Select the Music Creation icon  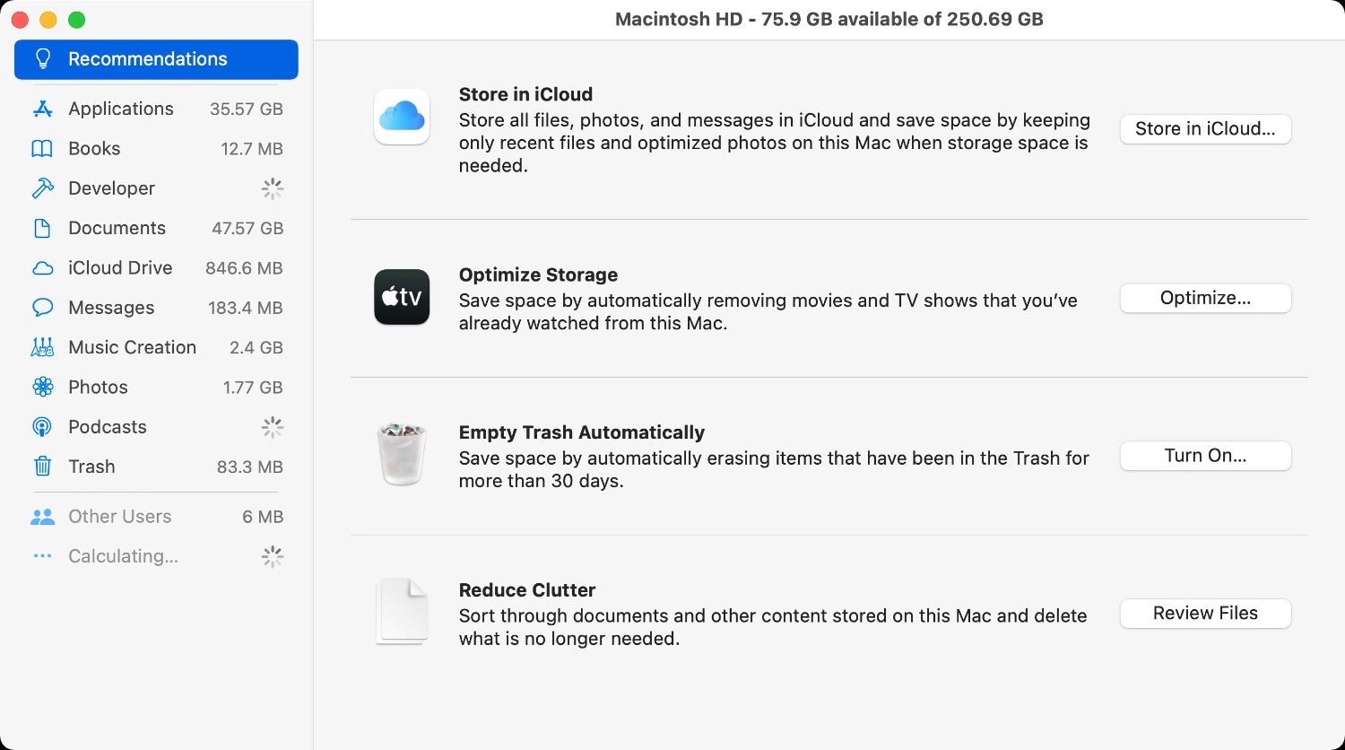tap(41, 347)
